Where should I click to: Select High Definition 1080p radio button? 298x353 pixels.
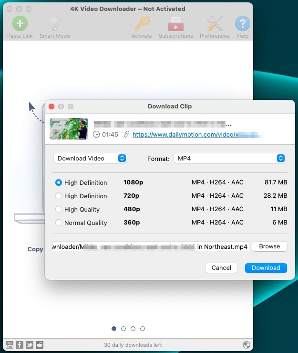[x=59, y=182]
